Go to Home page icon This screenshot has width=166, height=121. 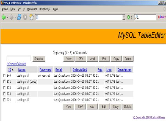31,17
